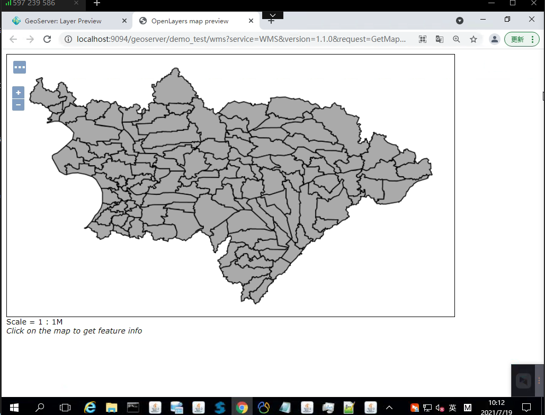Viewport: 545px width, 415px height.
Task: Reload the current page
Action: pos(47,39)
